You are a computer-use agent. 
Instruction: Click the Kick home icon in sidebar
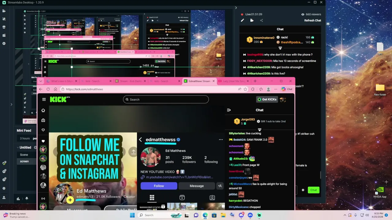[43, 110]
